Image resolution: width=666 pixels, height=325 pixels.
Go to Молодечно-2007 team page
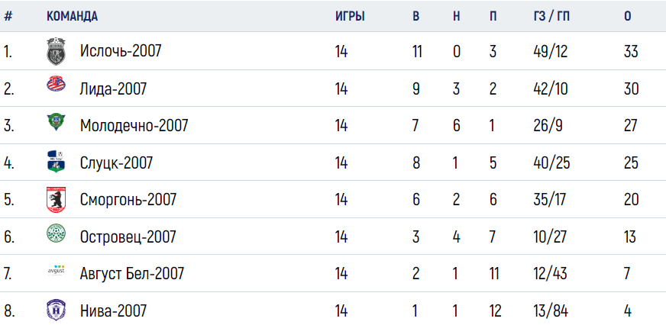(x=134, y=126)
